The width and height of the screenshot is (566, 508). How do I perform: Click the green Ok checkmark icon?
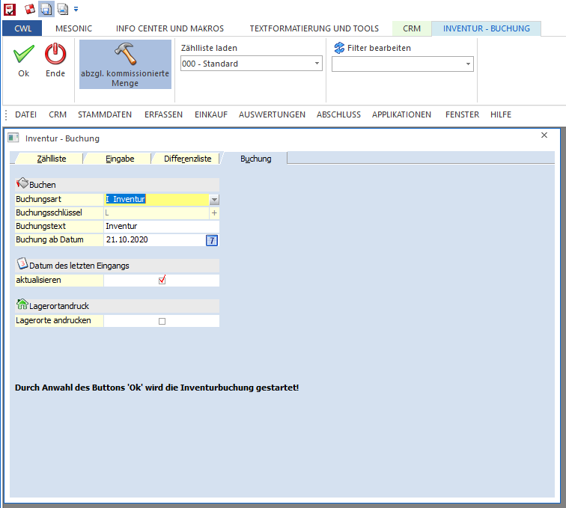(x=24, y=55)
